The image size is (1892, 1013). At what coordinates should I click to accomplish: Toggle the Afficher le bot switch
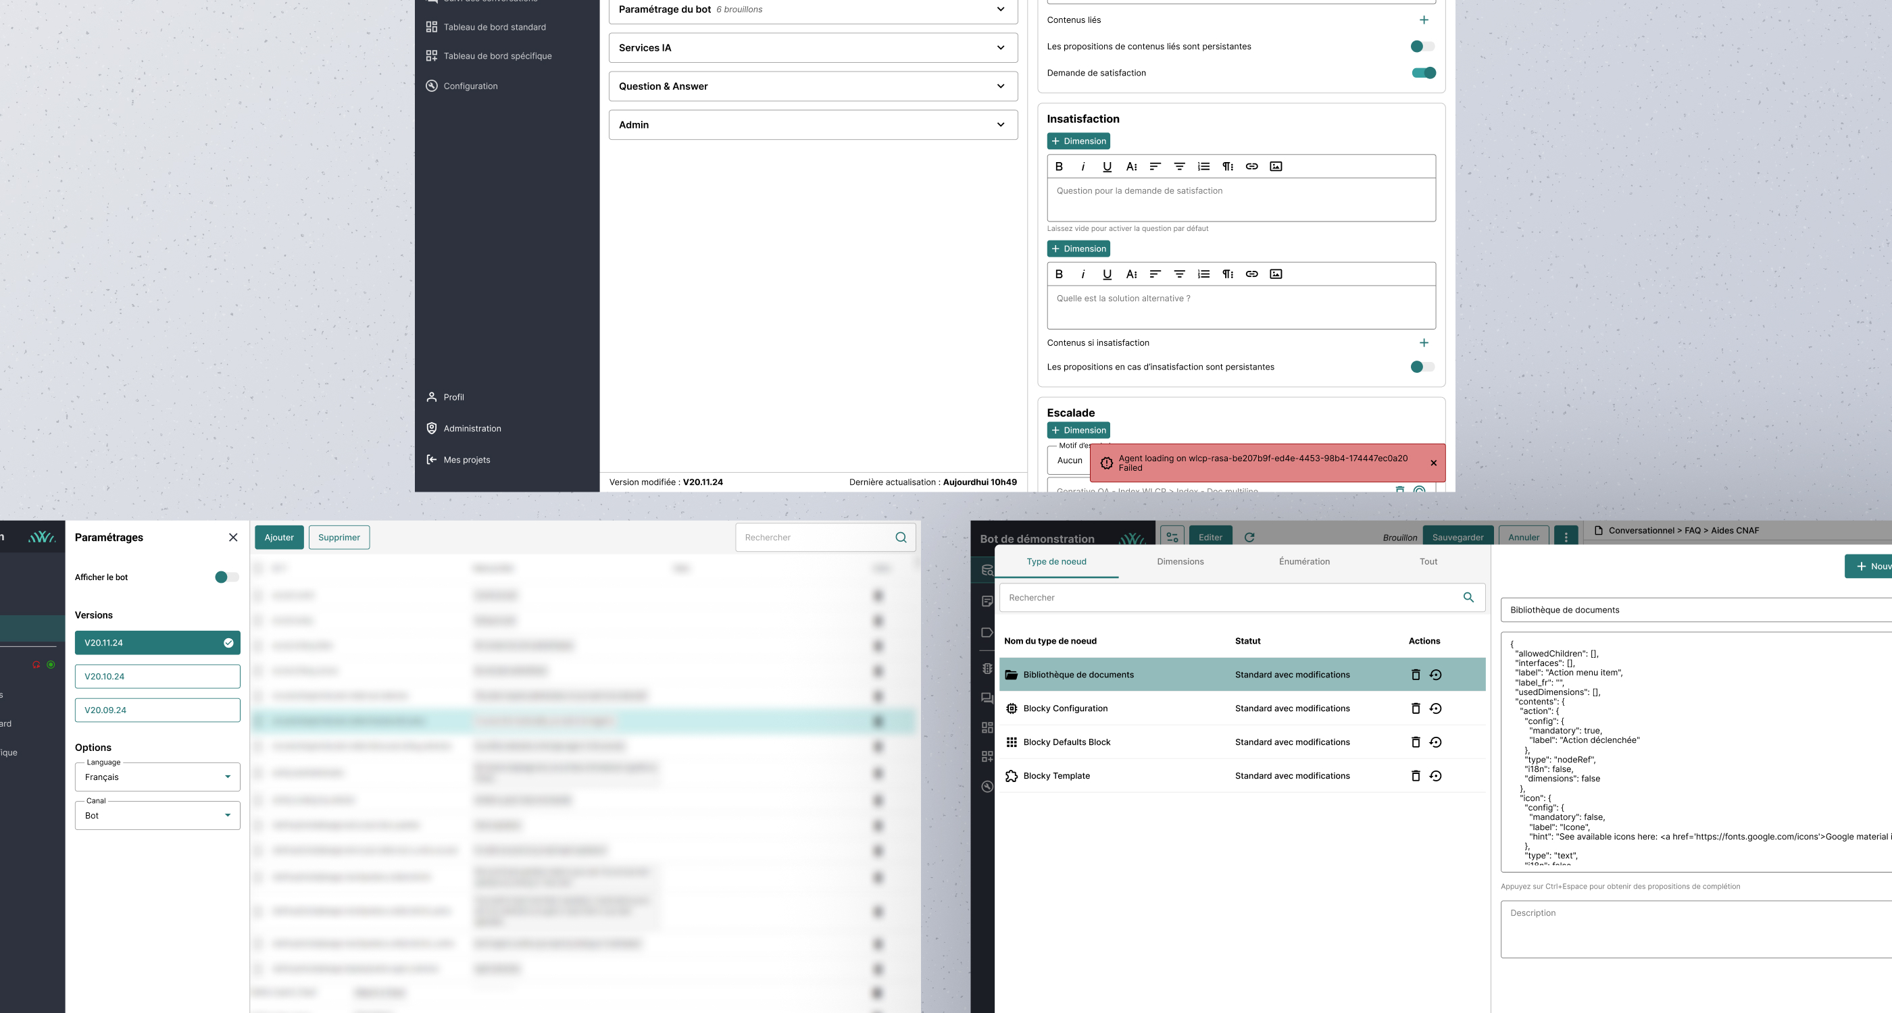tap(226, 577)
